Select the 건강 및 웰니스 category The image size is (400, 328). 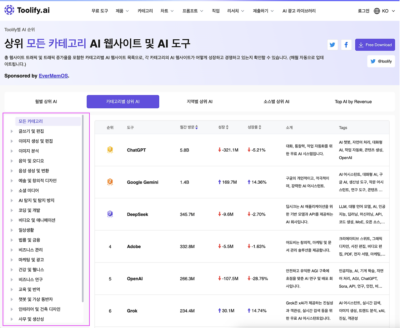tap(31, 270)
